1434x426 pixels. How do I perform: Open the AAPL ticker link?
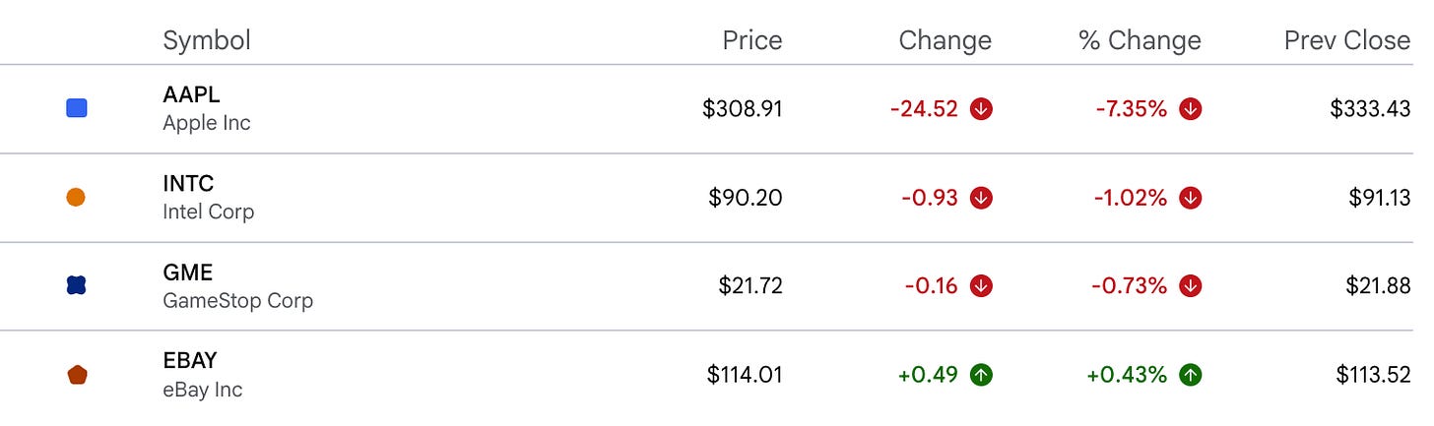coord(191,94)
